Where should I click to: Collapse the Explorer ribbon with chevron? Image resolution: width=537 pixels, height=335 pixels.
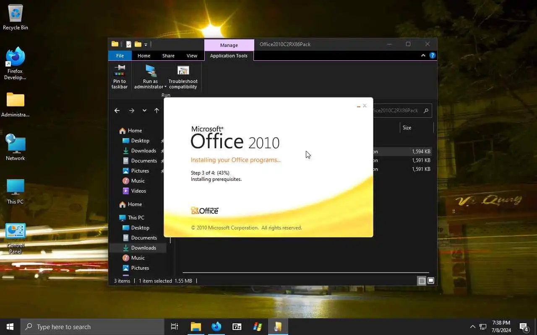423,55
